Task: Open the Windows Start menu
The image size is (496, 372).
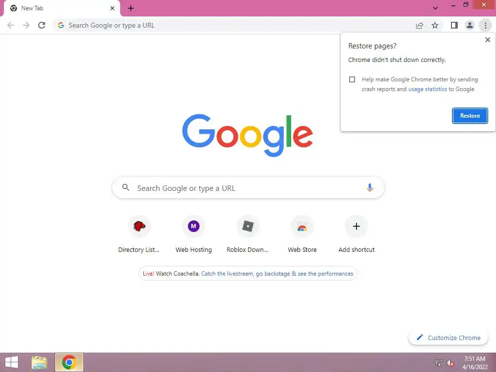Action: 12,362
